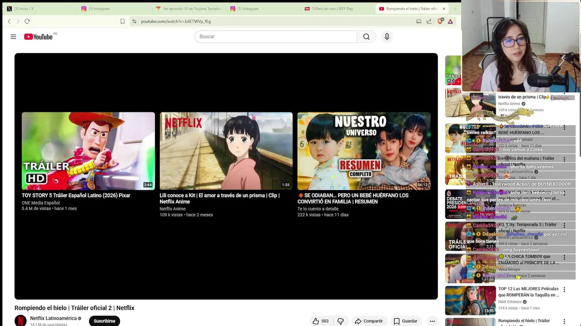Image resolution: width=581 pixels, height=326 pixels.
Task: Bookmark this page with bookmark icon
Action: point(123,21)
